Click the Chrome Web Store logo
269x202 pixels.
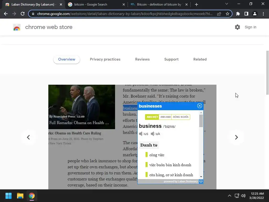pos(17,27)
